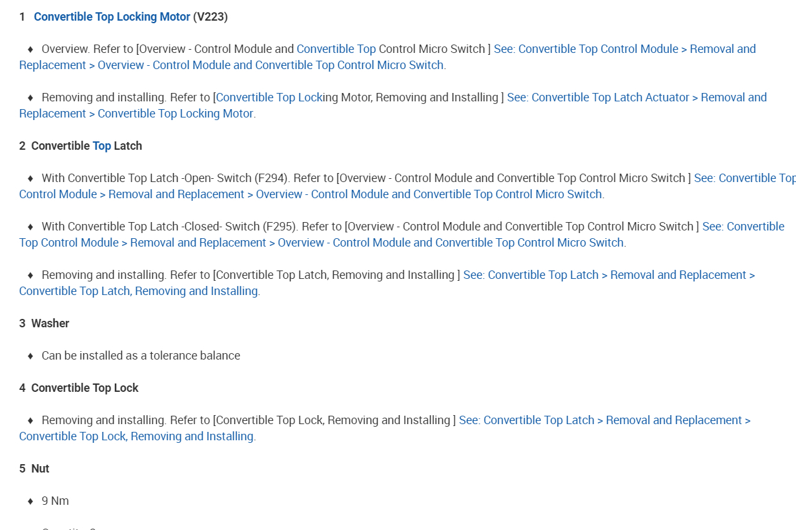Click the "(V223)" component code

pos(210,17)
